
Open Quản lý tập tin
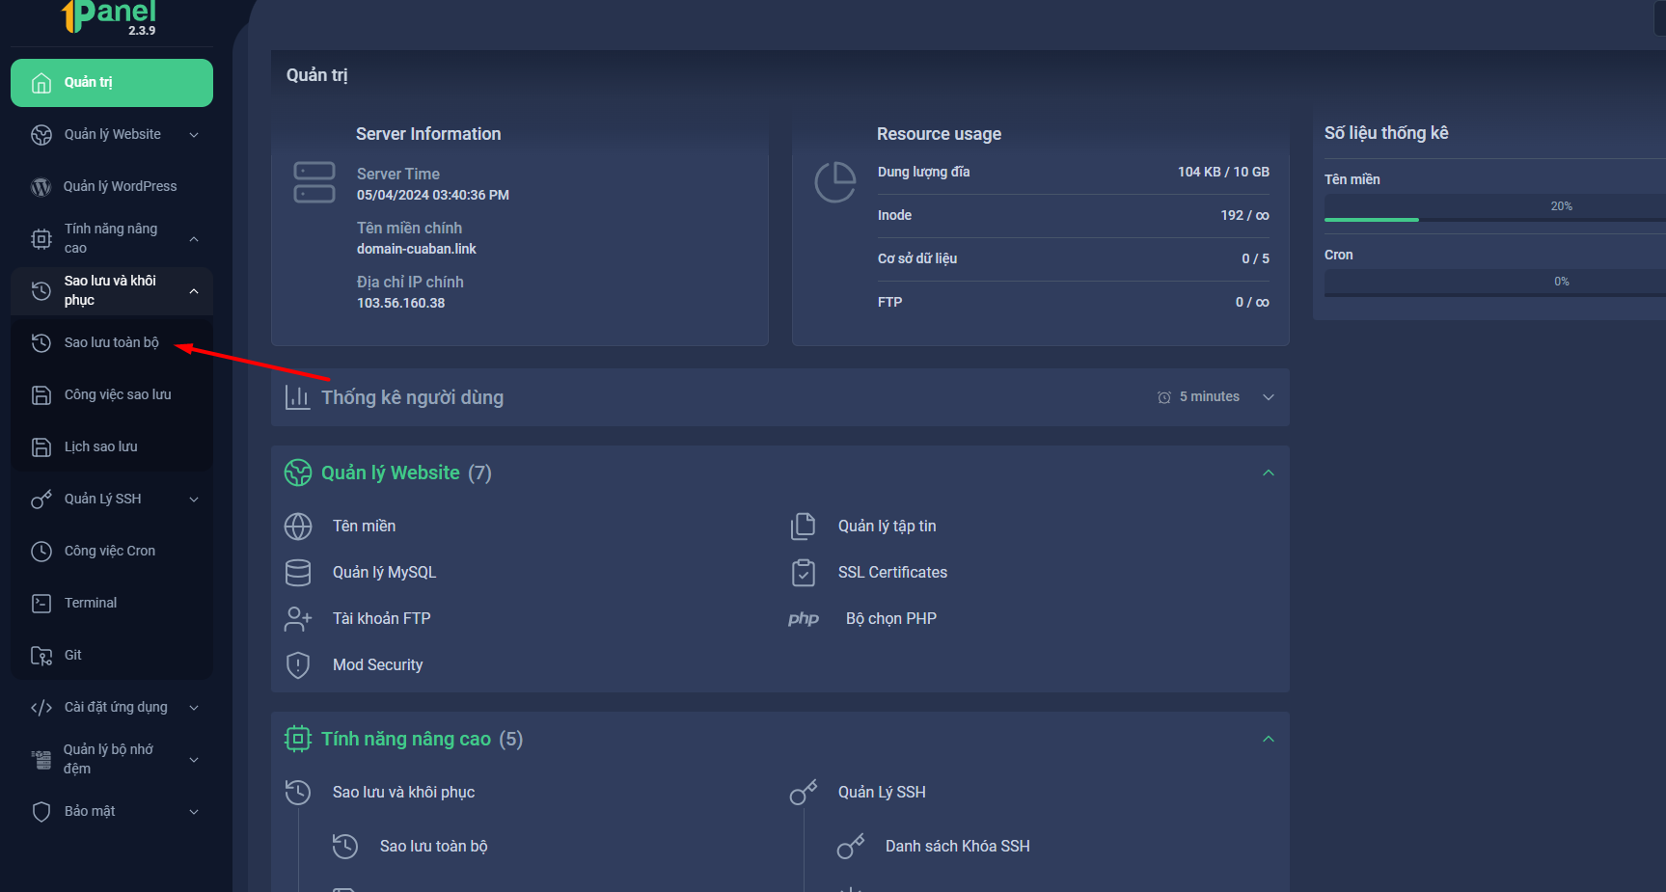(x=887, y=527)
